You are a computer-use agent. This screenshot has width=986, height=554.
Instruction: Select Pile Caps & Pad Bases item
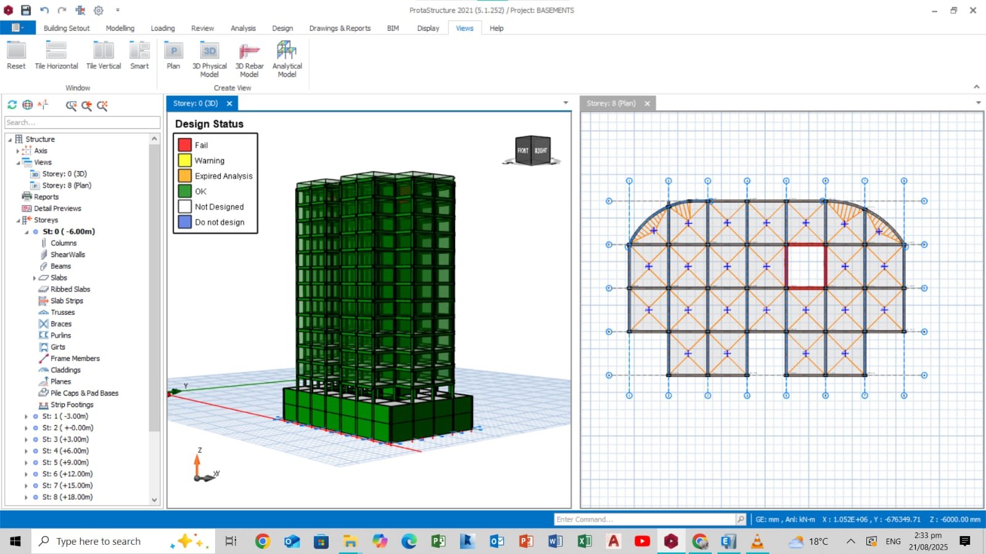pos(84,393)
